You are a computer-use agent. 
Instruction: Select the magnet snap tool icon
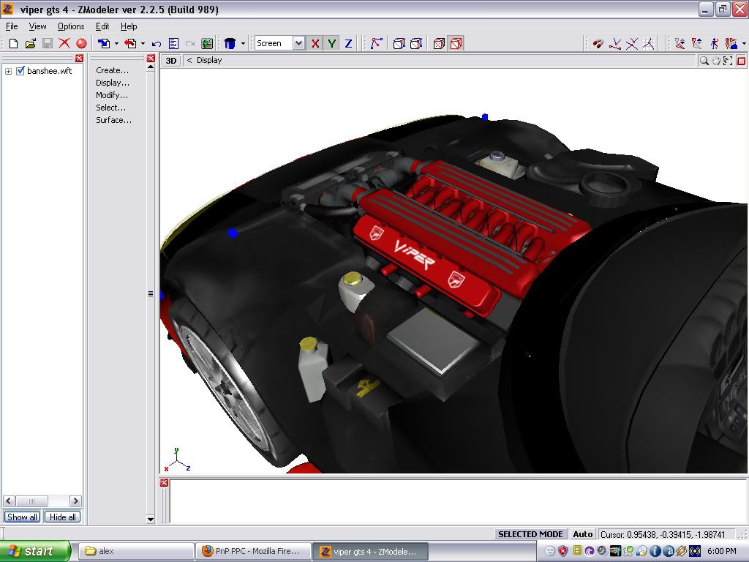(x=598, y=44)
